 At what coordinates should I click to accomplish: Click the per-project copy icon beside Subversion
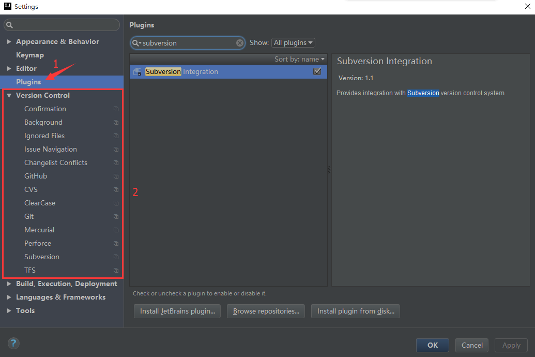116,257
